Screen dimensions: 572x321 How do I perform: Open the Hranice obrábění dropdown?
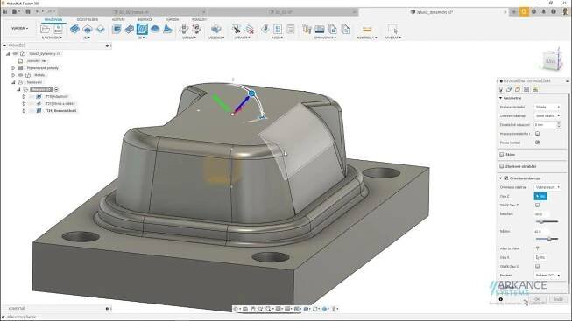pyautogui.click(x=547, y=107)
